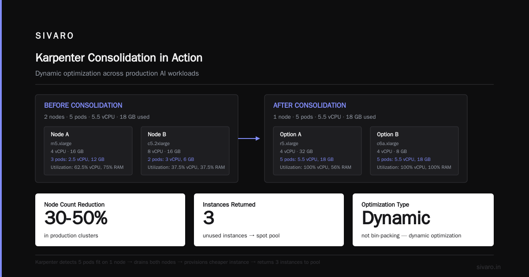
Task: Select the Node B card
Action: point(185,151)
